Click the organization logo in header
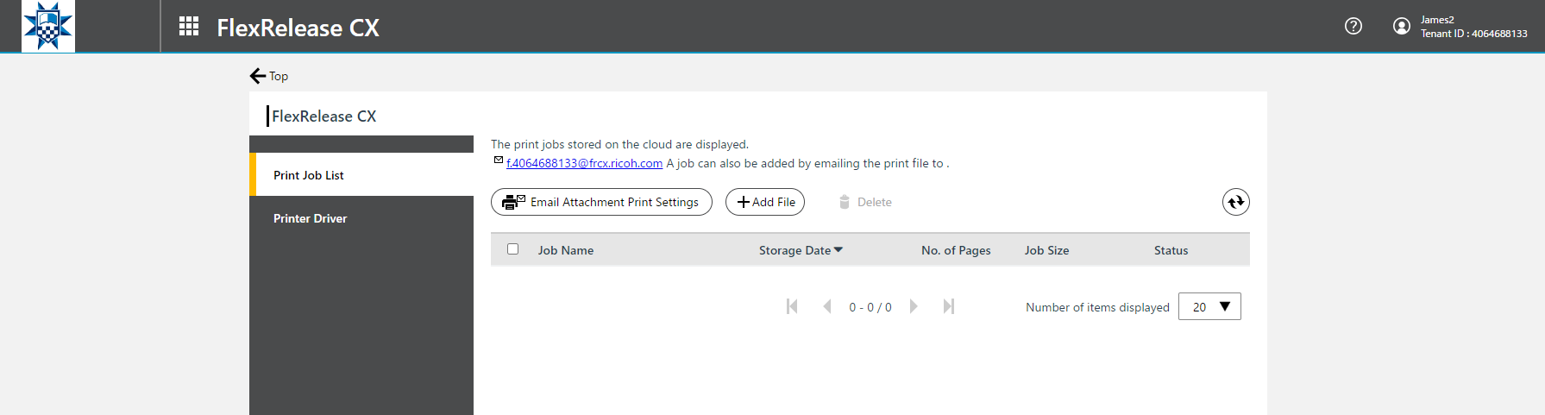 click(x=47, y=26)
